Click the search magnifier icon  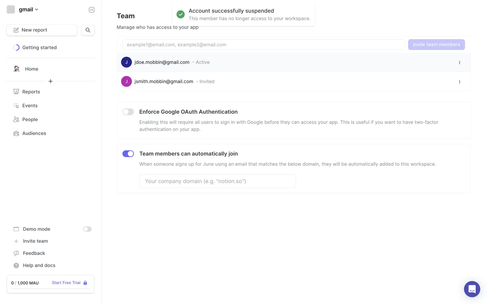tap(88, 30)
